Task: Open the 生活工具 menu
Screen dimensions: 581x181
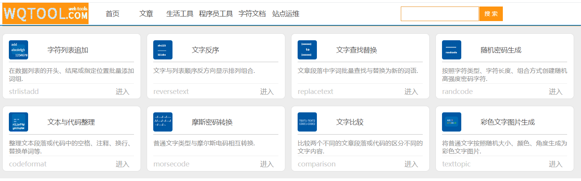Action: (180, 14)
